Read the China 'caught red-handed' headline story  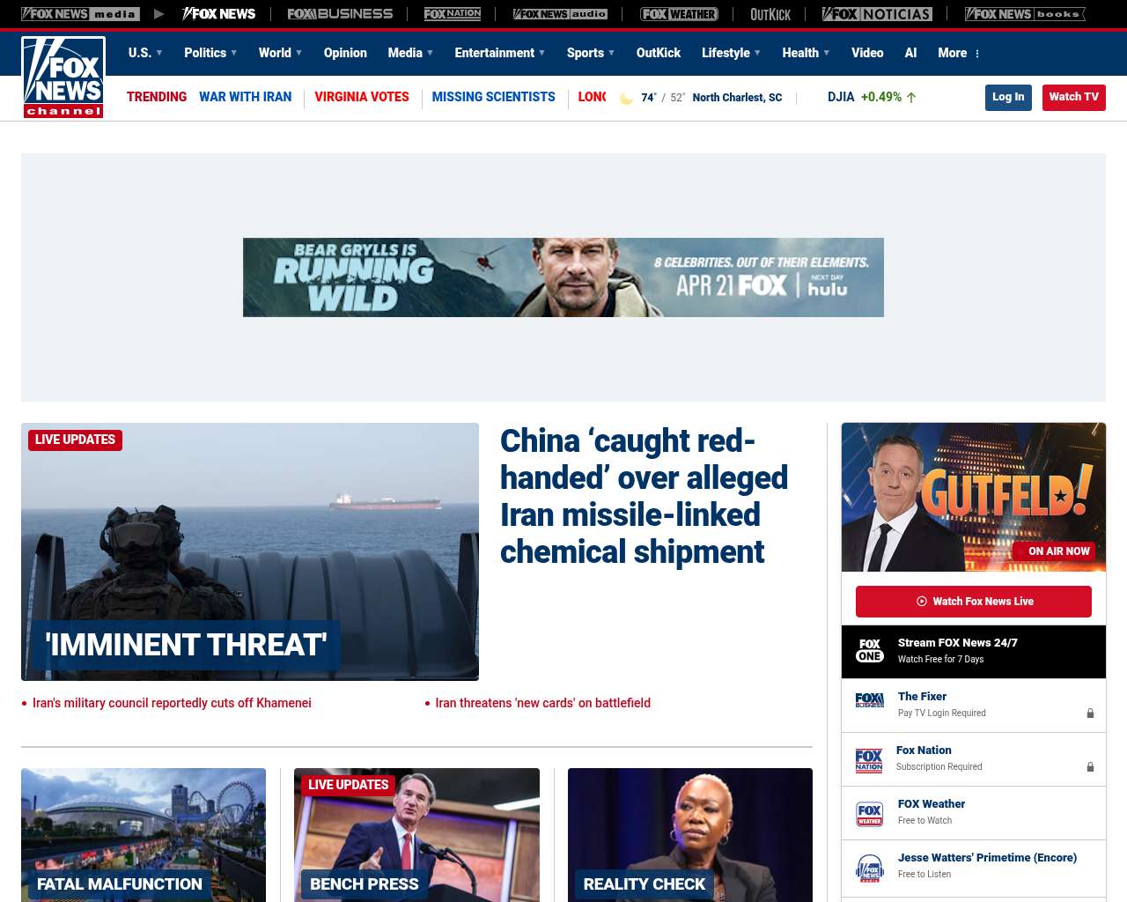[644, 496]
